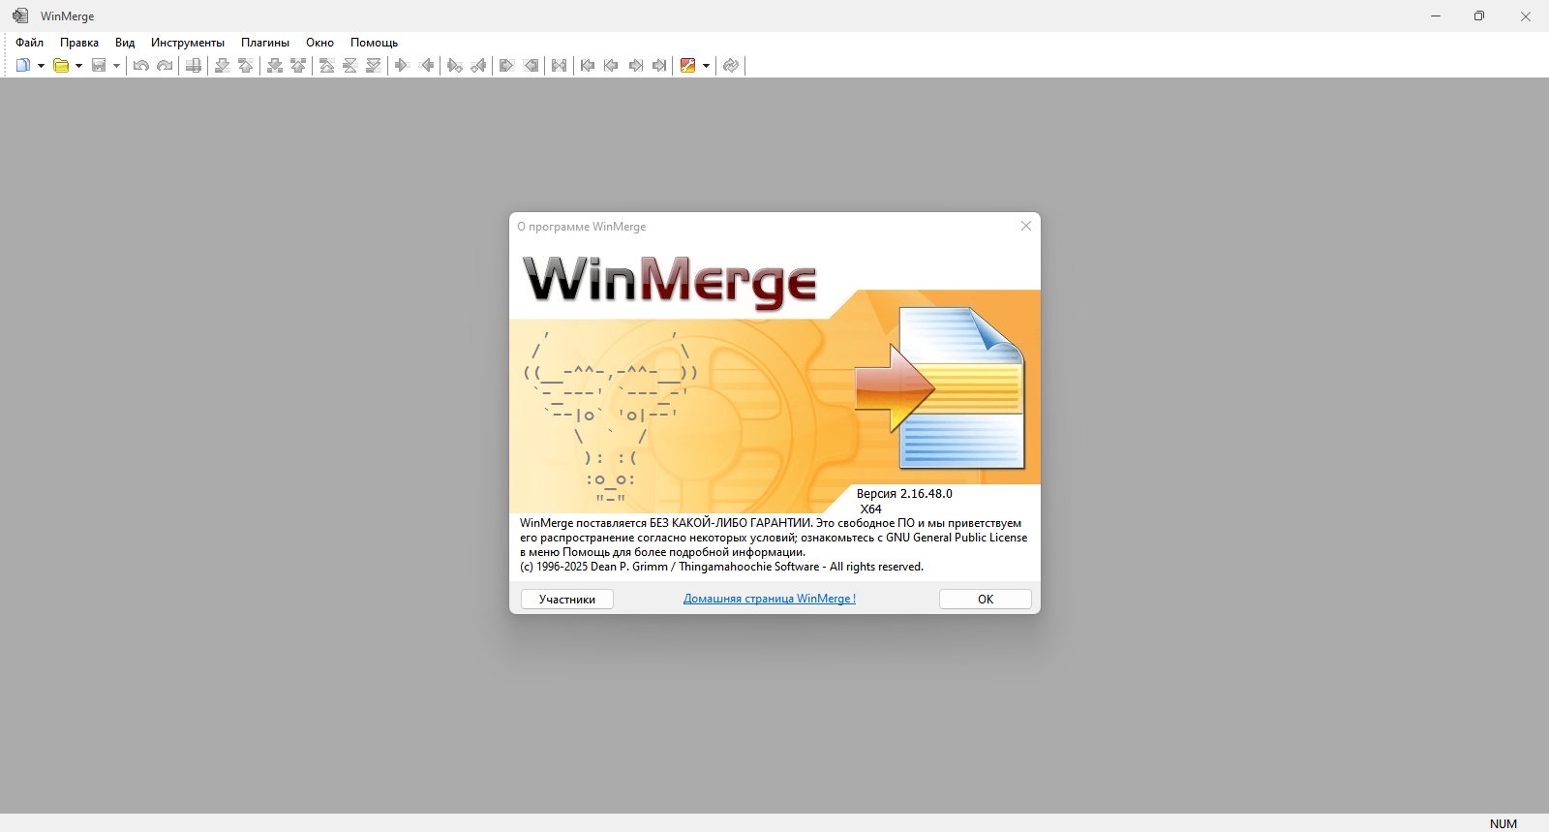Expand the dropdown arrow beside Save icon
The width and height of the screenshot is (1549, 833).
pyautogui.click(x=116, y=66)
